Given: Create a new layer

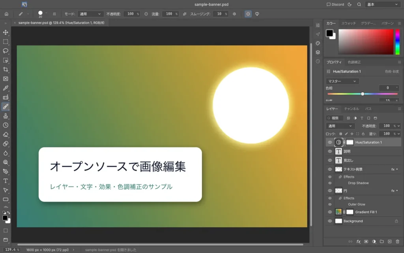Looking at the screenshot, I should pyautogui.click(x=389, y=242).
